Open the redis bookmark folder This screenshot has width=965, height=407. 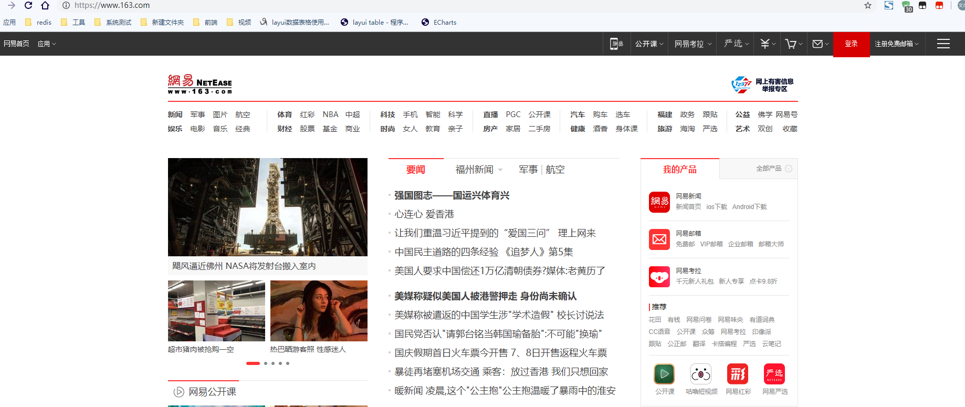coord(38,22)
